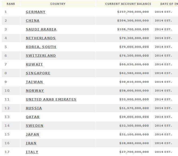Open the Kuwait link
The image size is (178, 156).
(x=34, y=64)
